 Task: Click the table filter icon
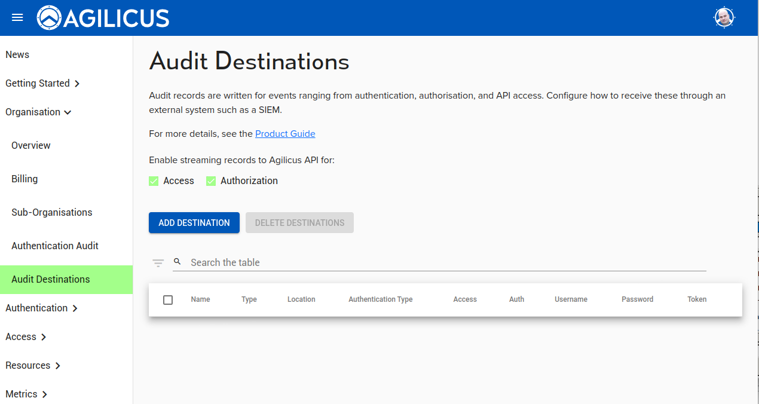pyautogui.click(x=158, y=263)
